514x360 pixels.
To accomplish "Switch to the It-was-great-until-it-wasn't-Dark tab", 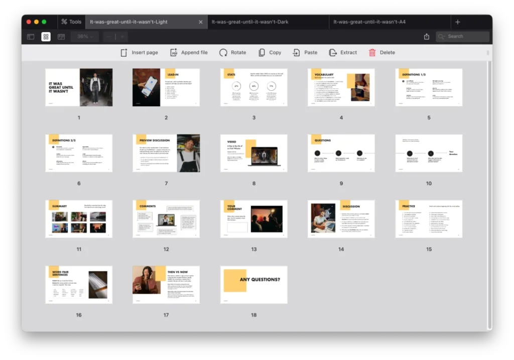I will [x=250, y=22].
